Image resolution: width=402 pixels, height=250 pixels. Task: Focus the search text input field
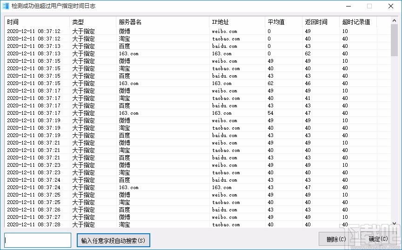pos(38,240)
